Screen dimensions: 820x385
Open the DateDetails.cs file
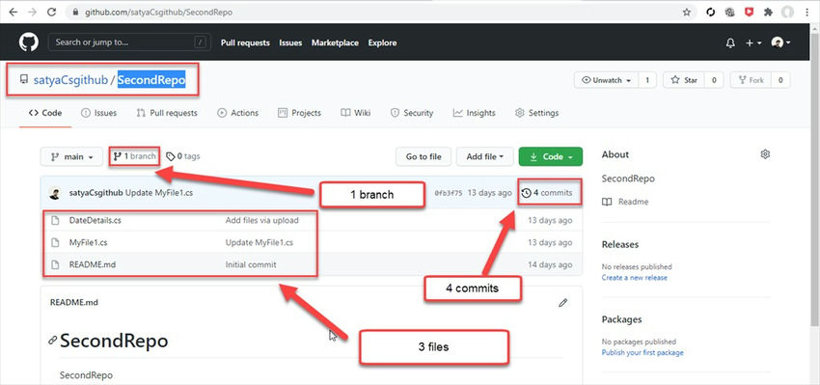coord(96,220)
